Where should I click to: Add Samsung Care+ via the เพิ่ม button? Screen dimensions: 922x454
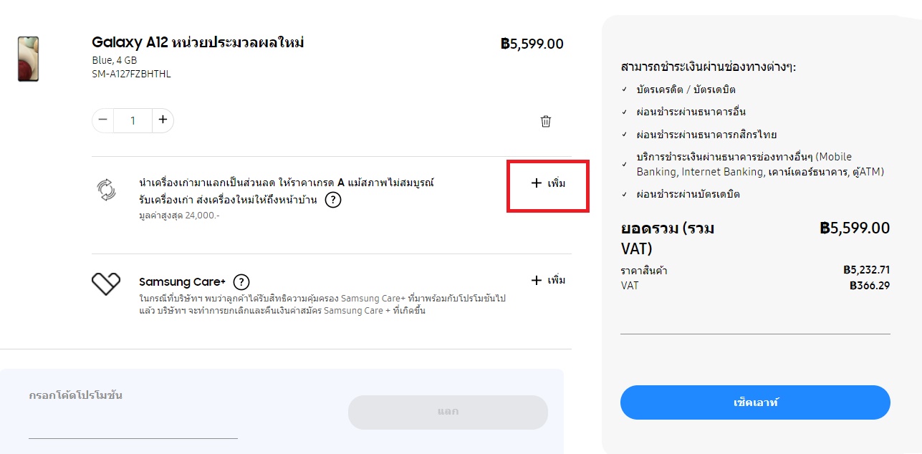(548, 280)
